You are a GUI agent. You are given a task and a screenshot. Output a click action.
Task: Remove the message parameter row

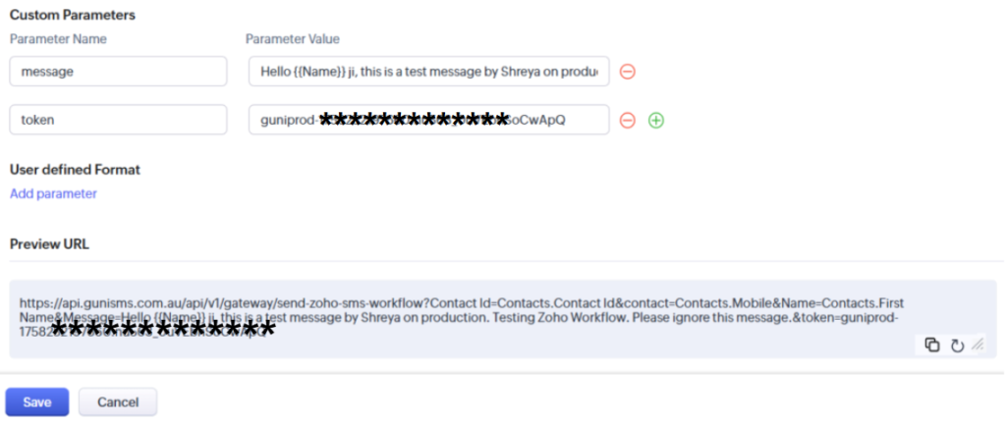point(628,72)
